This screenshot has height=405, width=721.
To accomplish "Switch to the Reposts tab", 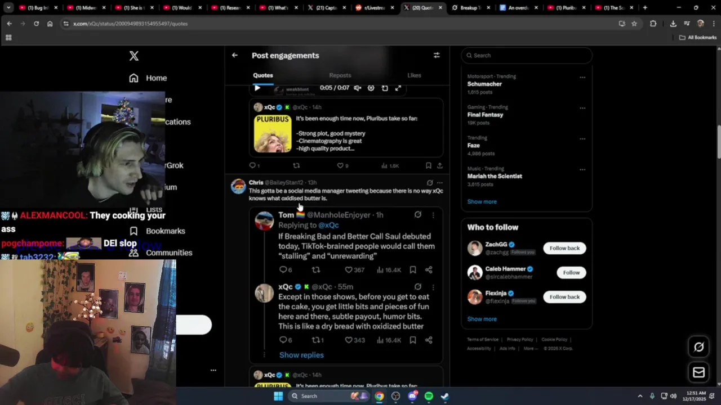I will [x=340, y=75].
